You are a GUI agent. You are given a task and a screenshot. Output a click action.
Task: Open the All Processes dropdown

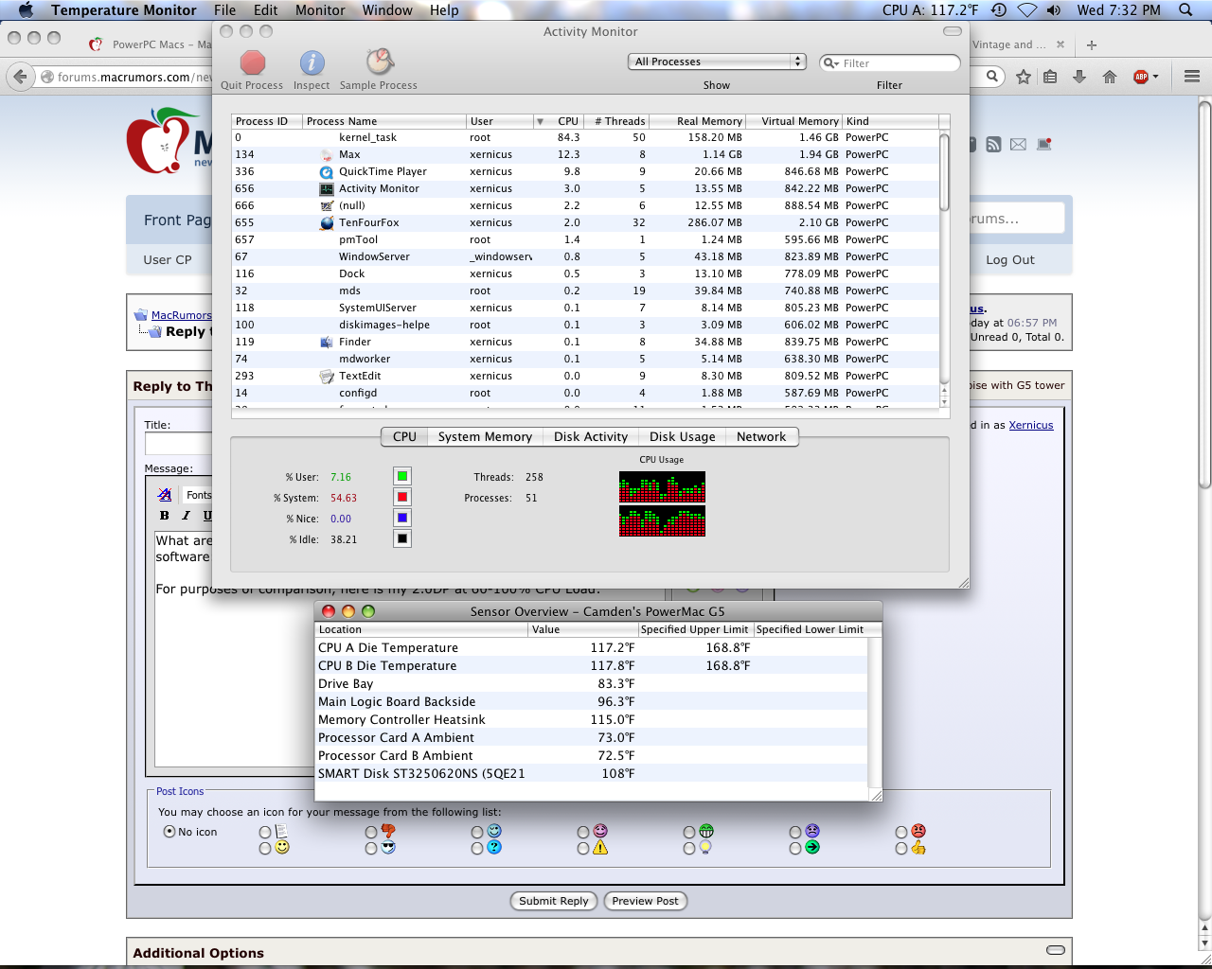[x=717, y=62]
